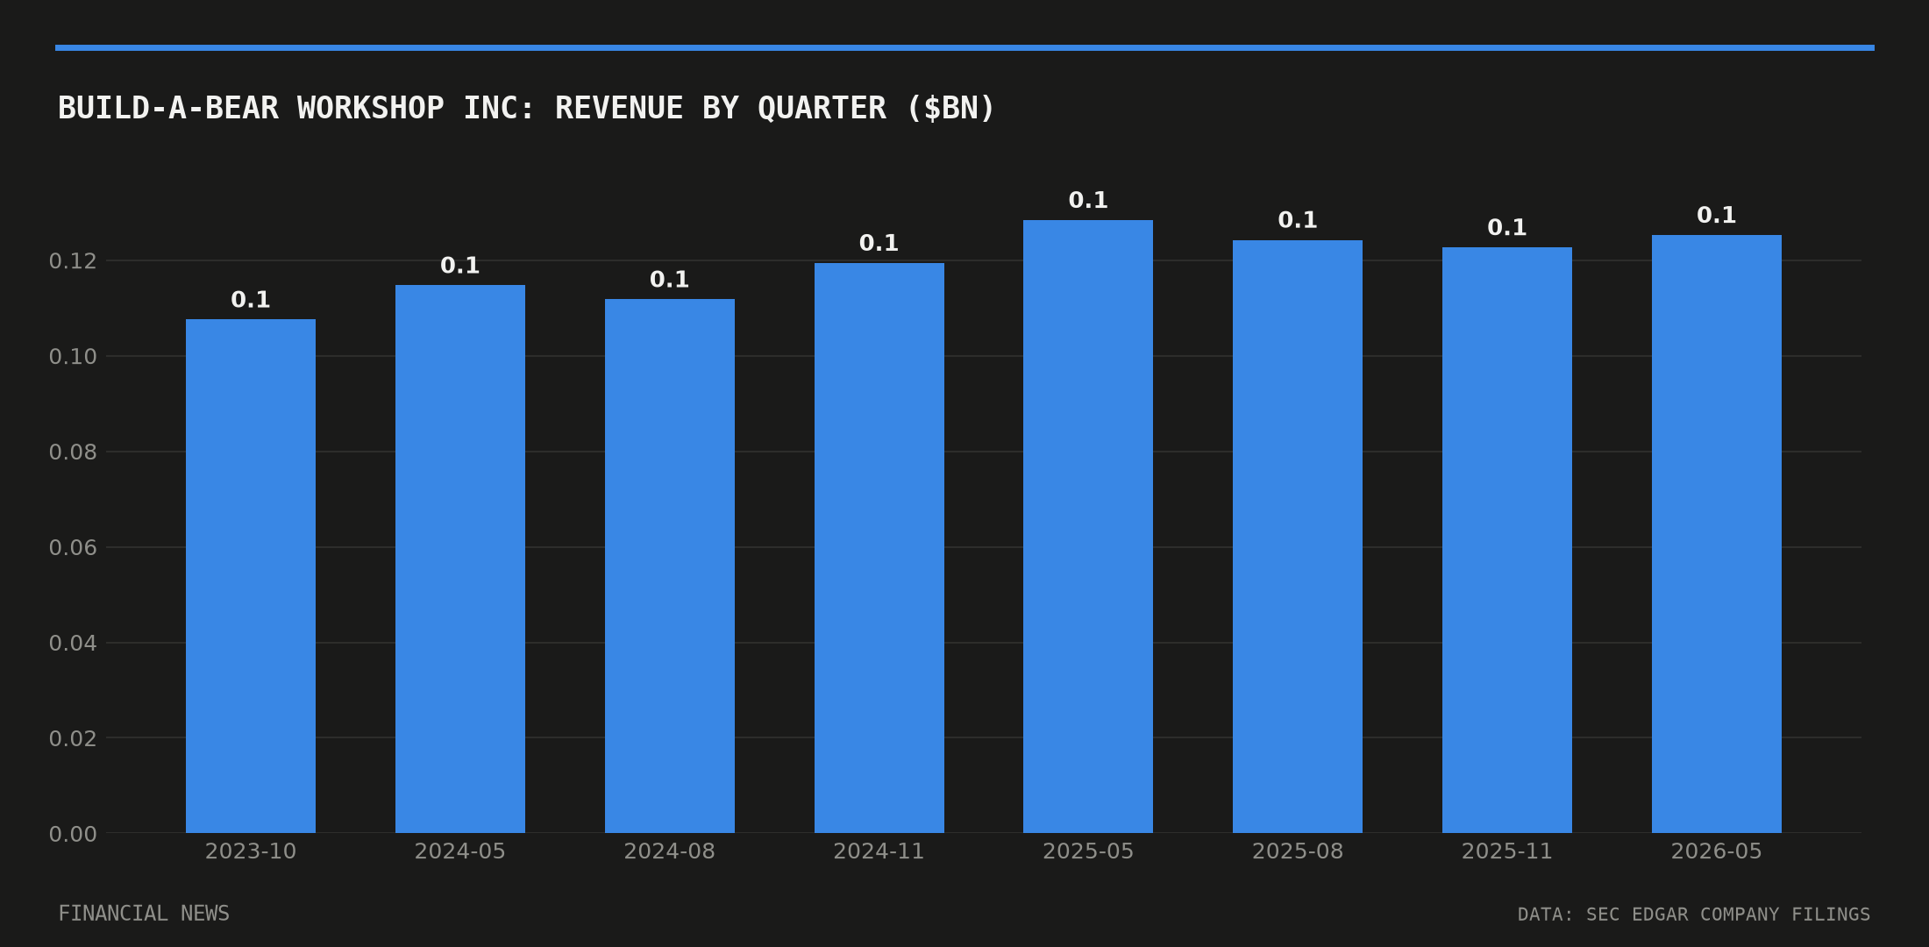The image size is (1929, 947).
Task: Click the value label above the 2025-08 bar
Action: point(1298,220)
